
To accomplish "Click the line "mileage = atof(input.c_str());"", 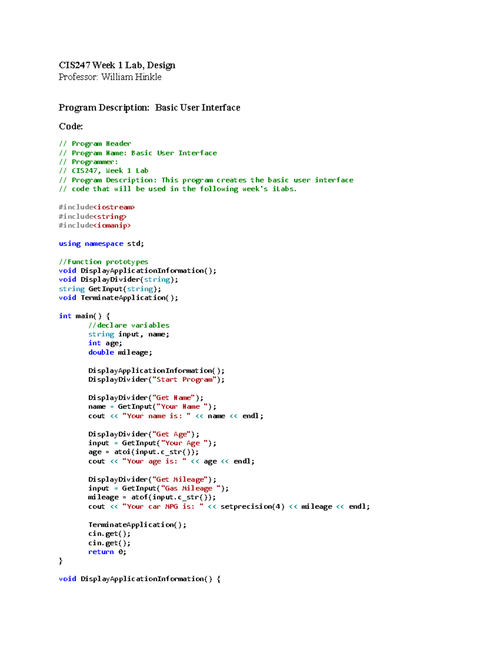I will coord(152,497).
